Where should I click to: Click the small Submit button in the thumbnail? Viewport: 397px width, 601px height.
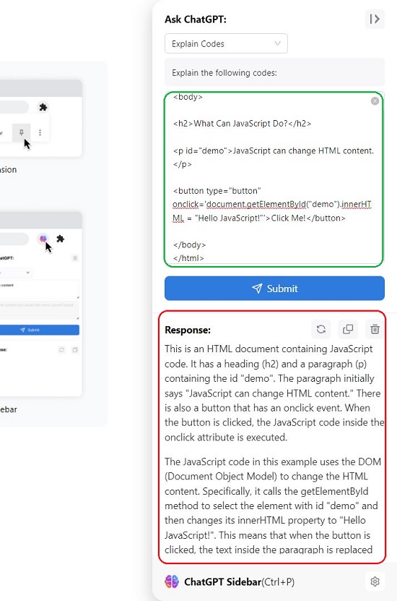coord(40,330)
